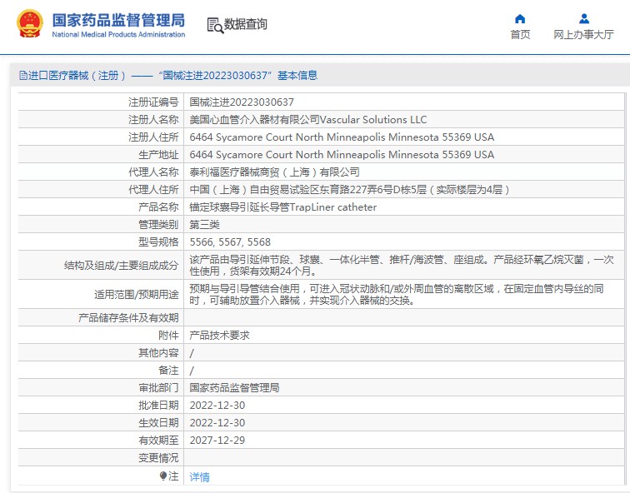Select expiry date 2027-12-29

[217, 441]
